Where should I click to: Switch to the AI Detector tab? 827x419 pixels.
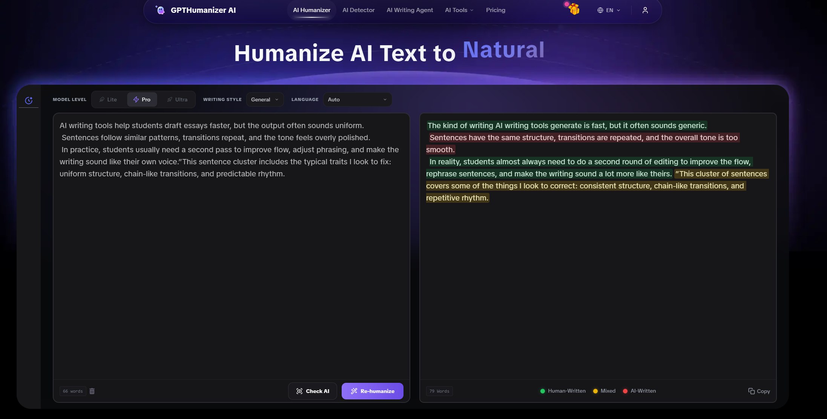358,10
